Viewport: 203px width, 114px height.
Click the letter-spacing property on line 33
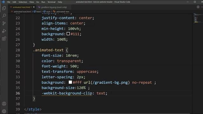(57, 77)
